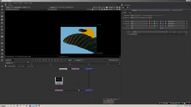Toggle A channels green checkbox
191x107 pixels.
154,21
